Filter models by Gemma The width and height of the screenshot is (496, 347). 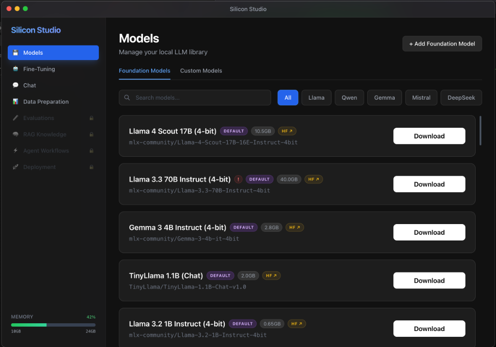[x=384, y=98]
